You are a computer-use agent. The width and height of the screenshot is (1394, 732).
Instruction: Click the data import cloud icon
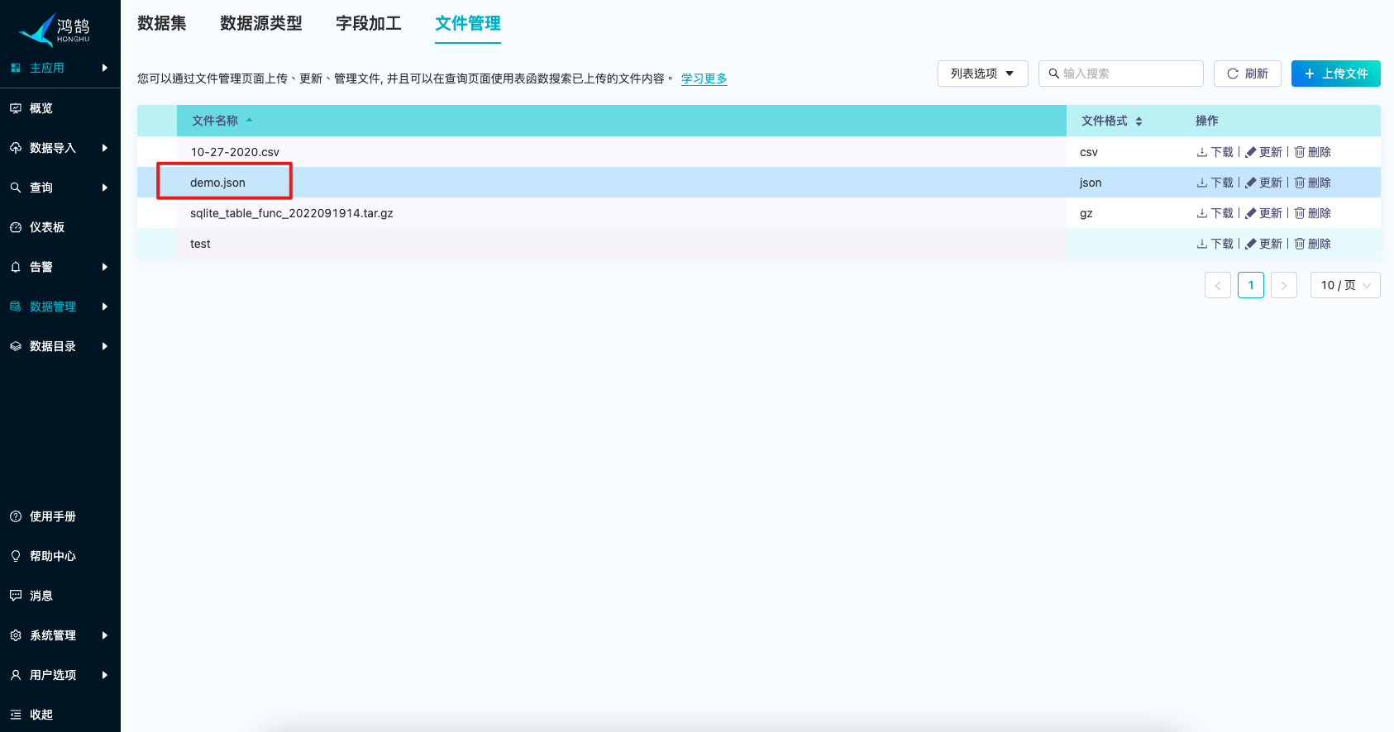[x=16, y=148]
